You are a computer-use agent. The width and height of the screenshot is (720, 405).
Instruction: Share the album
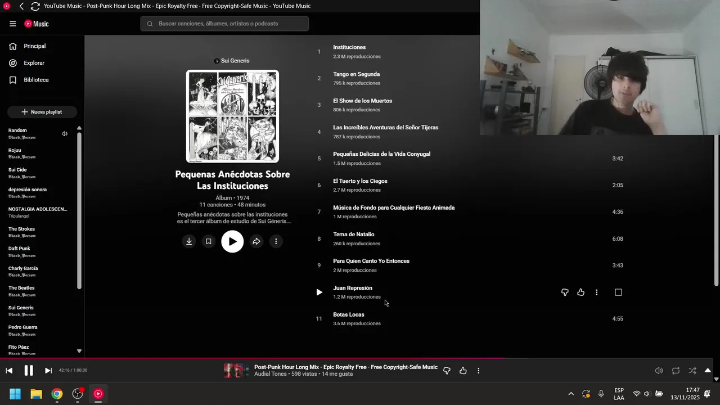click(256, 241)
